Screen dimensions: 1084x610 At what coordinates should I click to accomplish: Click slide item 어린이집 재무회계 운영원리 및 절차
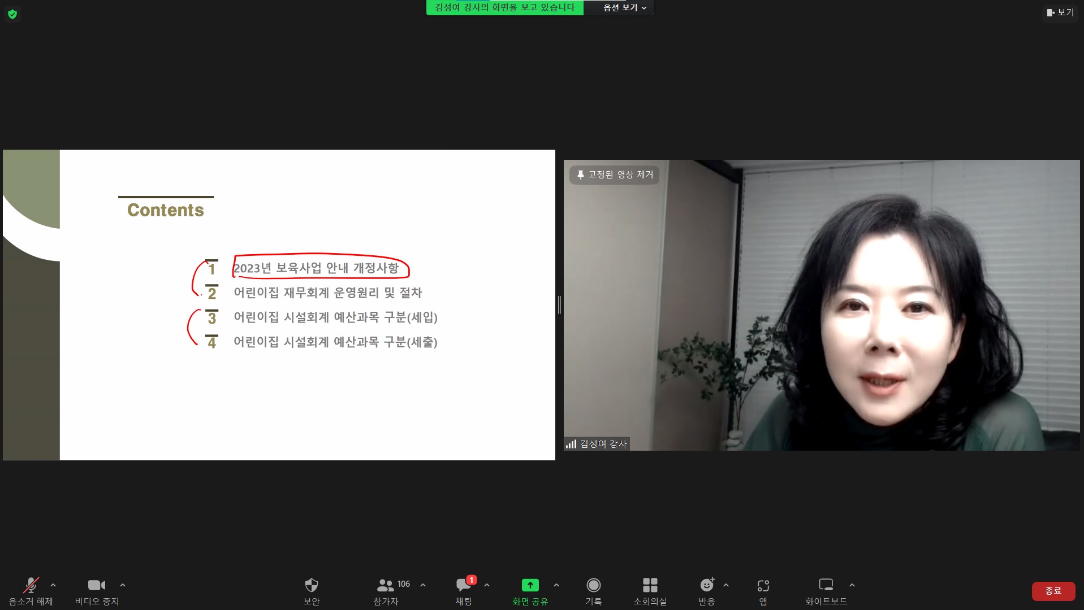[328, 293]
